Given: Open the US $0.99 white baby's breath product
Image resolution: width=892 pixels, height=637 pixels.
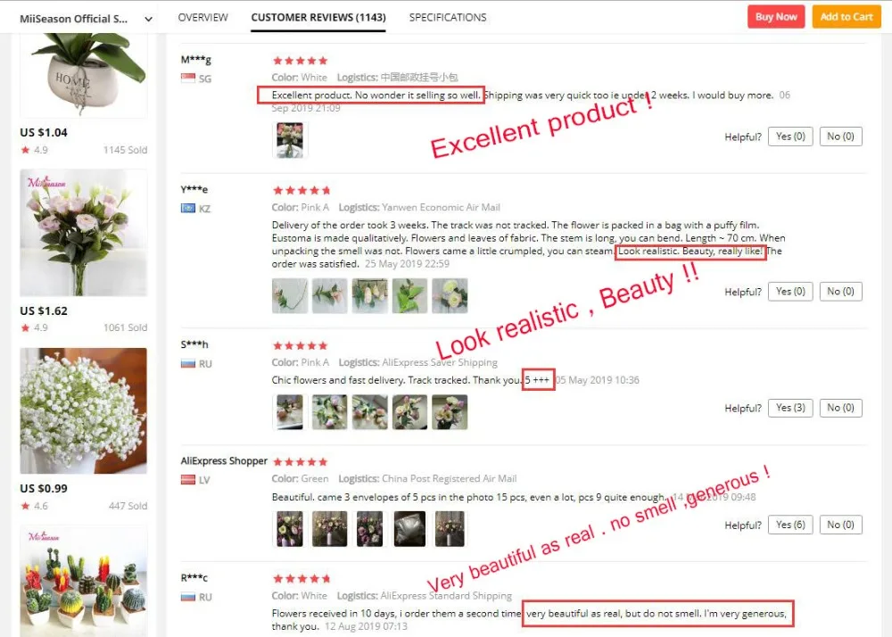Looking at the screenshot, I should pos(84,410).
